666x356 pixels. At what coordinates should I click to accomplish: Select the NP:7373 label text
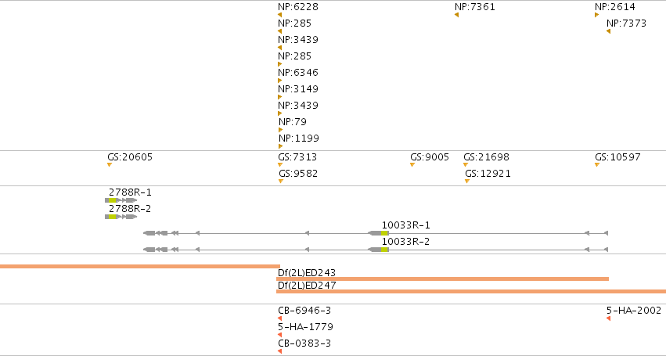[x=627, y=23]
